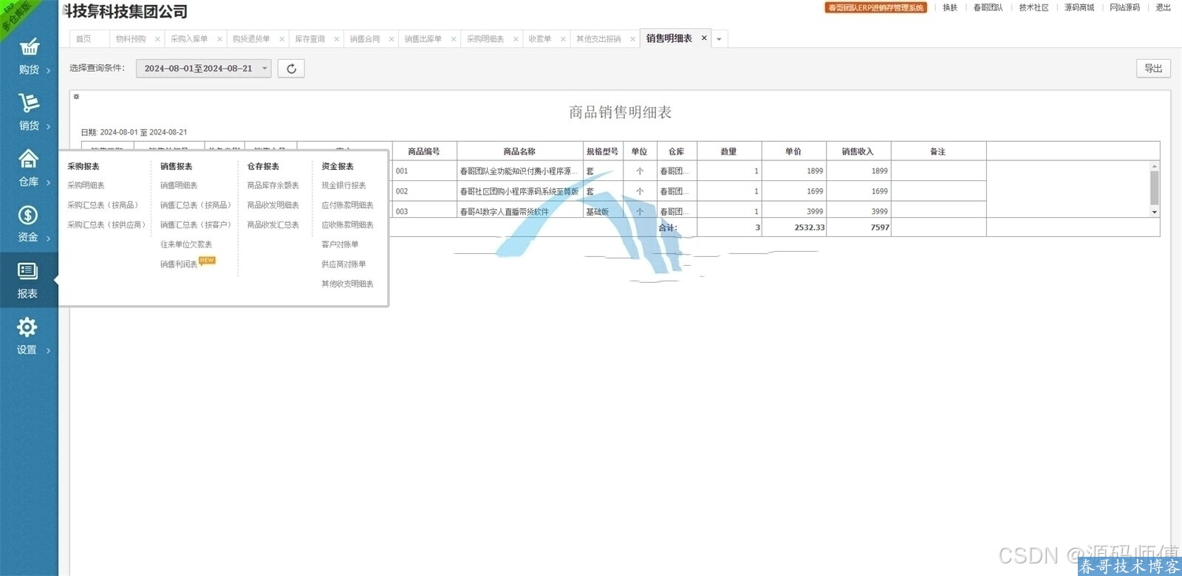The height and width of the screenshot is (576, 1182).
Task: Open 应付账款明细表 report
Action: (x=347, y=205)
